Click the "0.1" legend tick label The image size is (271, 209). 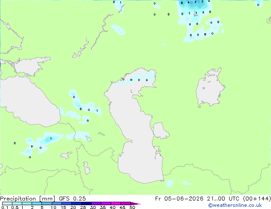click(5, 207)
